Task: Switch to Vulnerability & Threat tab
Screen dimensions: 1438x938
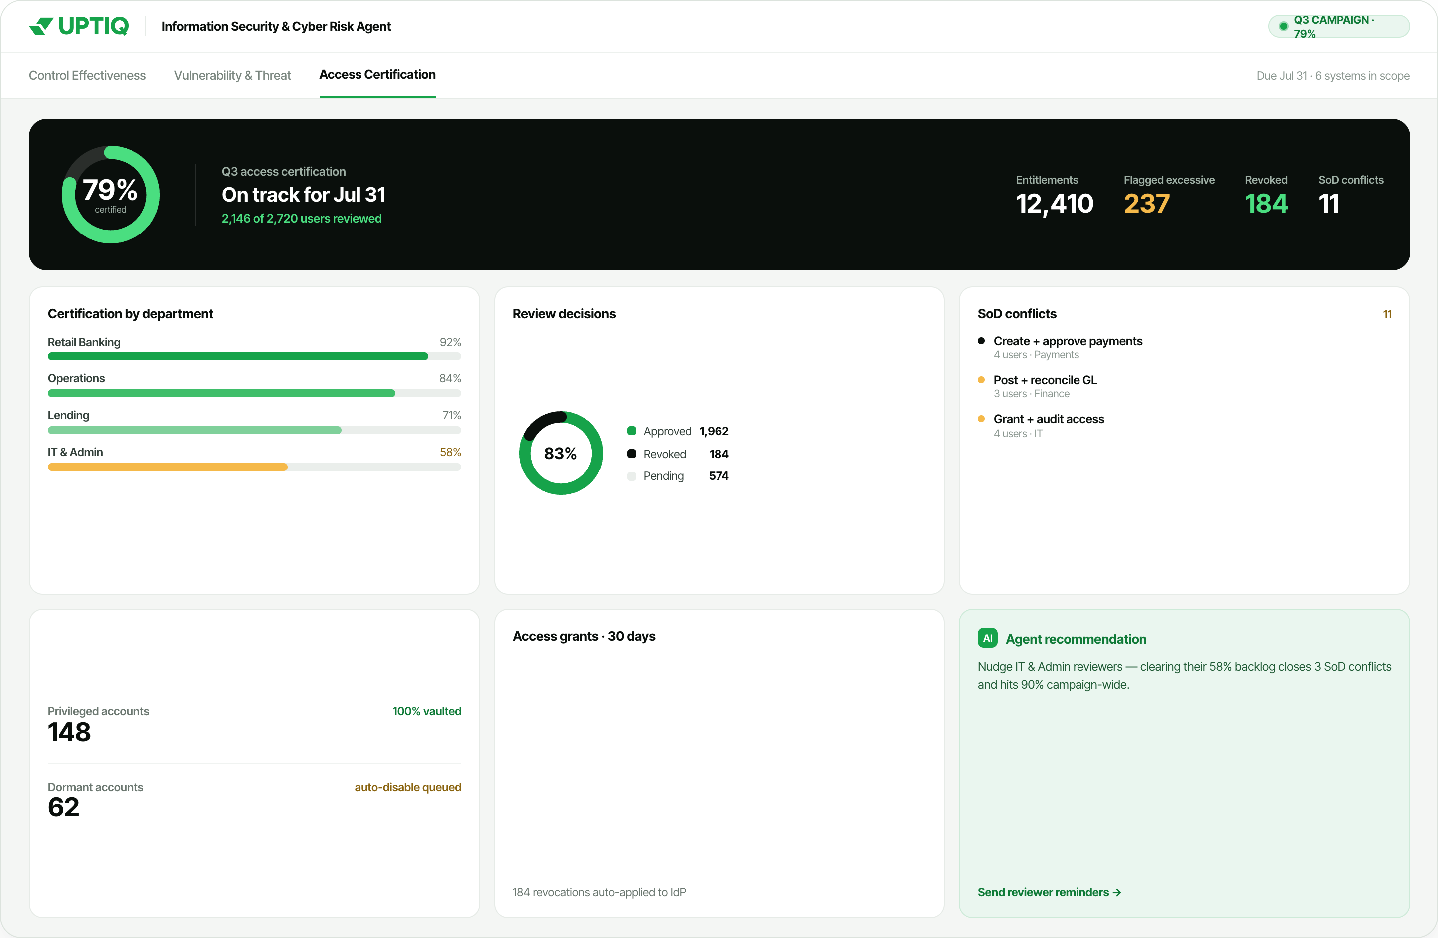Action: pos(232,75)
